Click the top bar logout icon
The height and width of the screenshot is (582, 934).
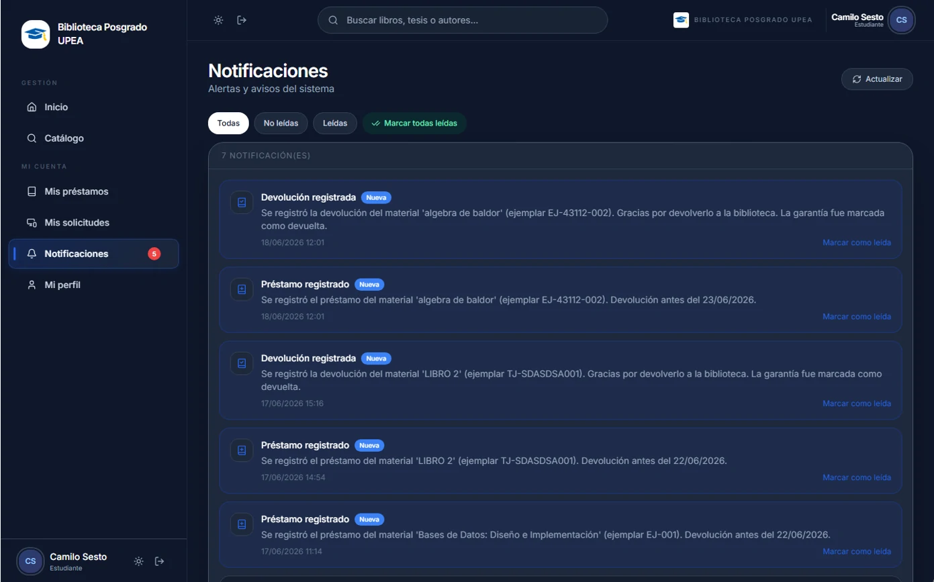pyautogui.click(x=242, y=20)
